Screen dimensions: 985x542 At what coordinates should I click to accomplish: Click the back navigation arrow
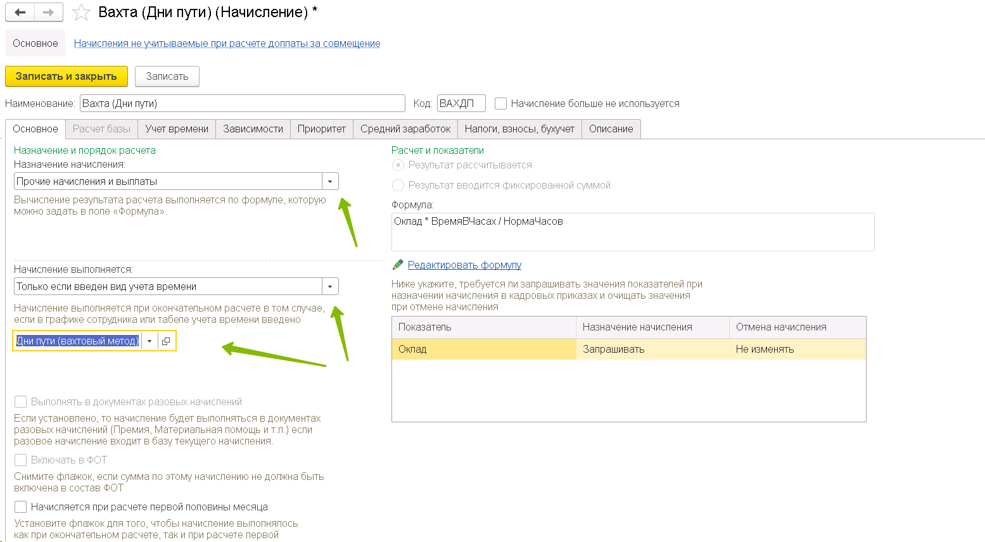[20, 12]
